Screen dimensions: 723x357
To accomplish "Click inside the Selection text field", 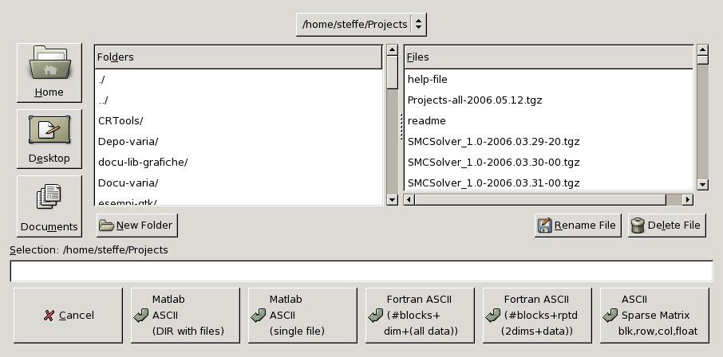I will (361, 272).
